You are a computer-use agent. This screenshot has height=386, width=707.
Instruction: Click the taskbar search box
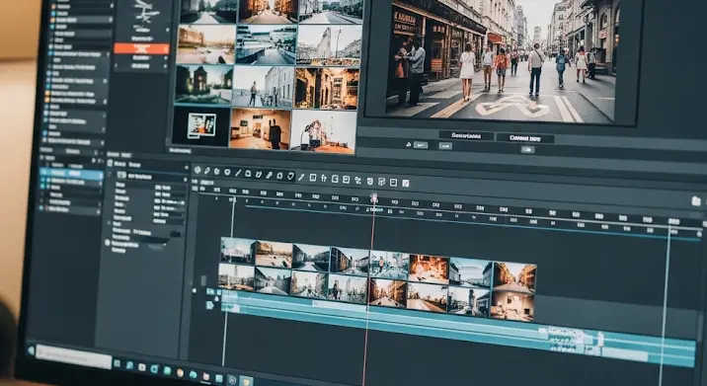74,356
